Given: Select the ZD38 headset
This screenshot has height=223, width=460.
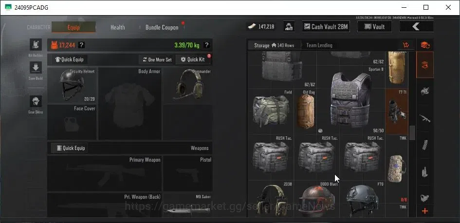Looking at the screenshot, I should (x=271, y=199).
